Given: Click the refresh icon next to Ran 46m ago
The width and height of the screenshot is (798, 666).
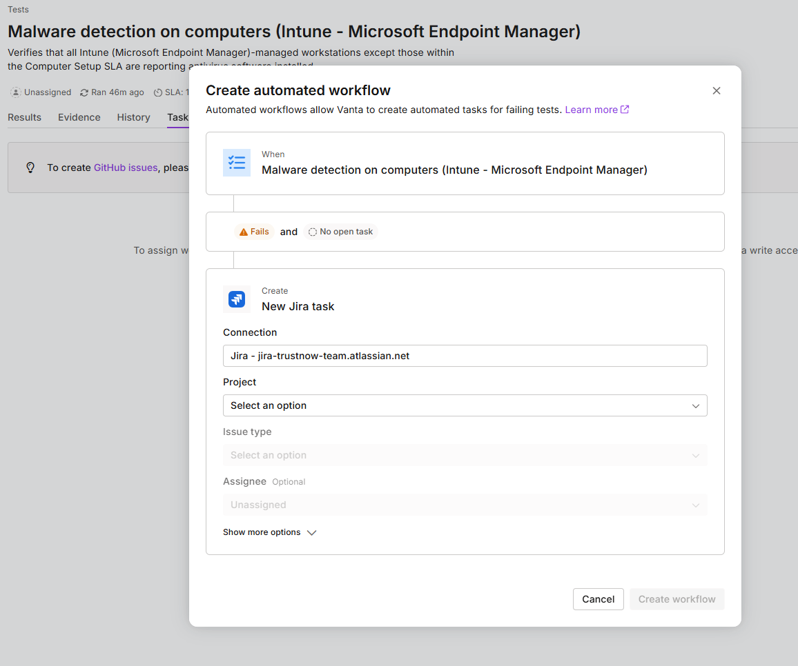Looking at the screenshot, I should tap(84, 92).
